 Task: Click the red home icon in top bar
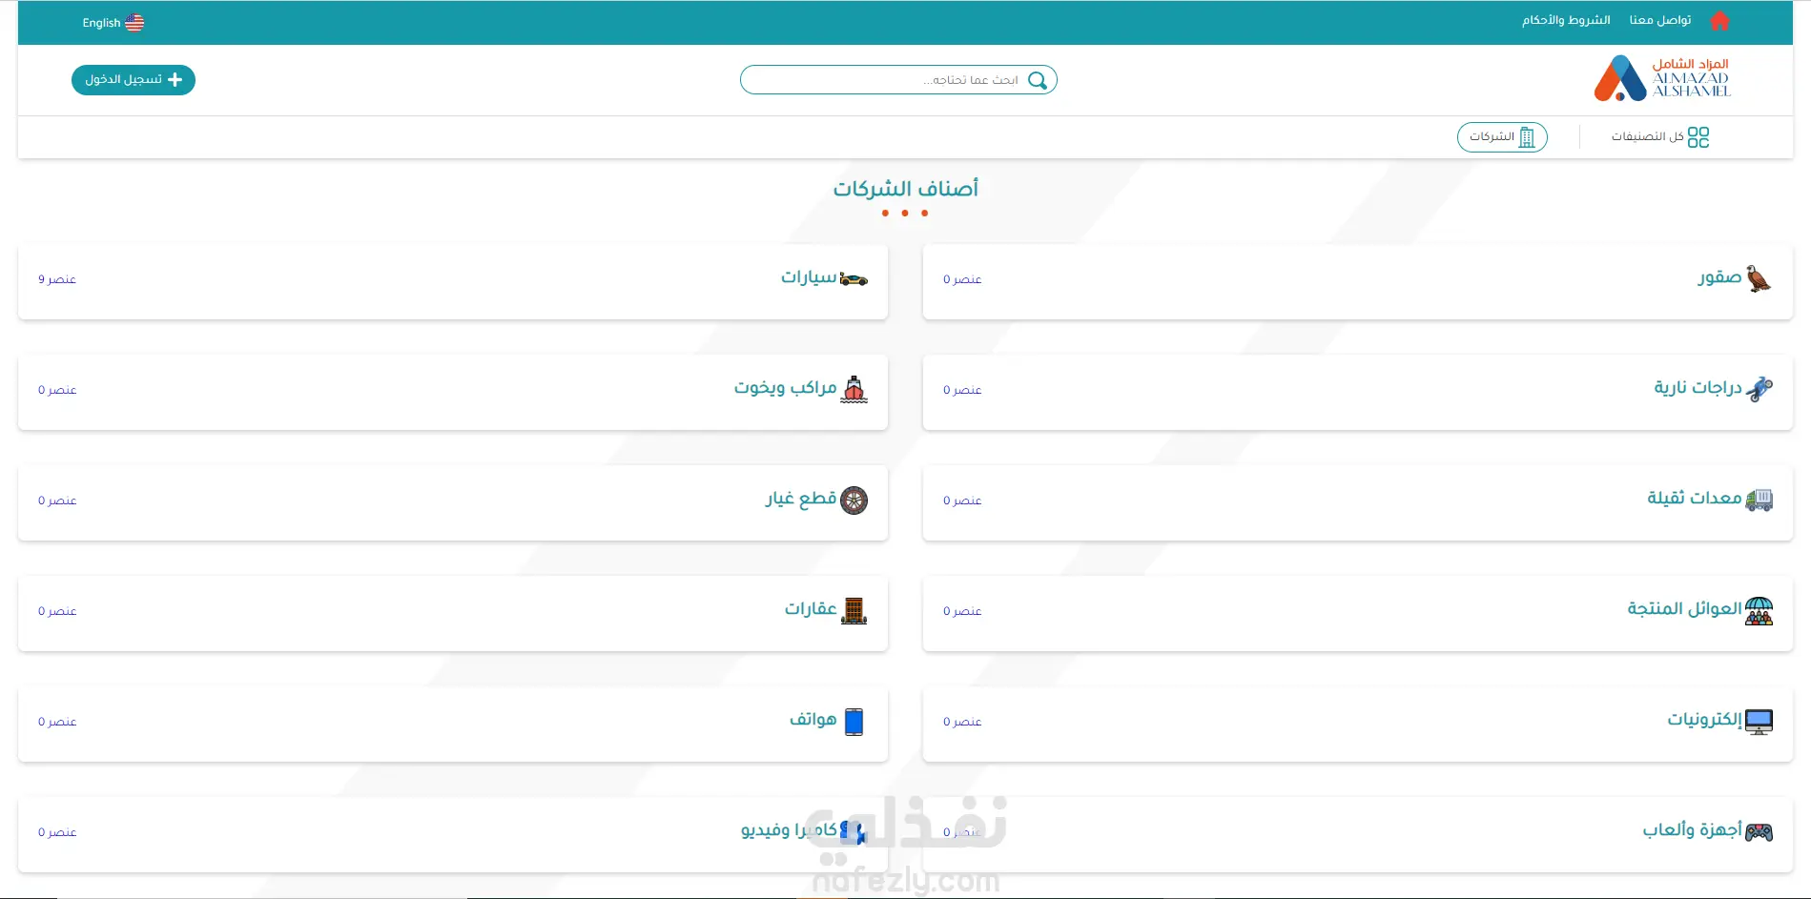click(x=1719, y=21)
